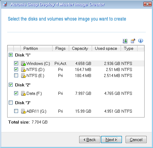This screenshot has height=148, width=153.
Task: Click the 15.99 GB capacity value
Action: tap(83, 111)
